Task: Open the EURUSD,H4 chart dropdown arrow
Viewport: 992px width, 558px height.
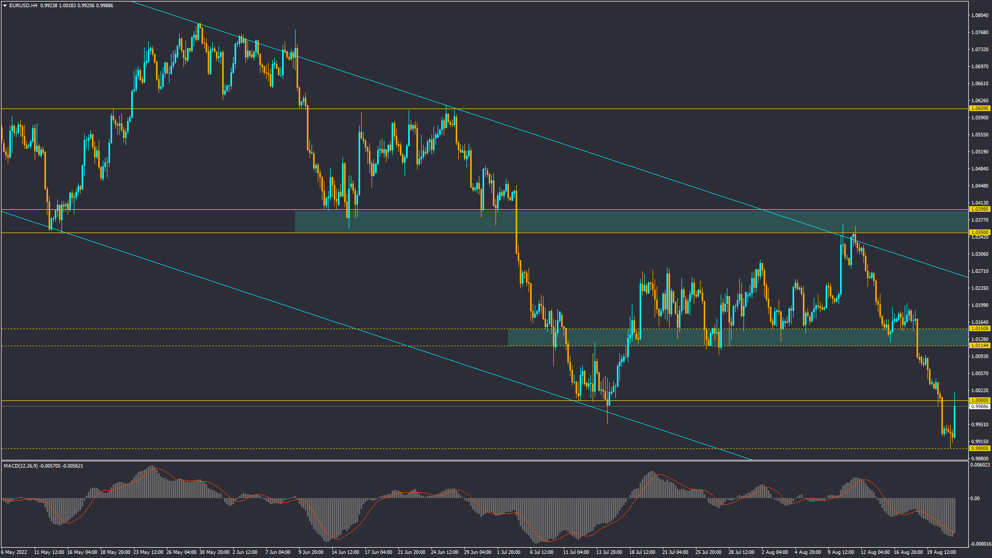Action: tap(5, 6)
